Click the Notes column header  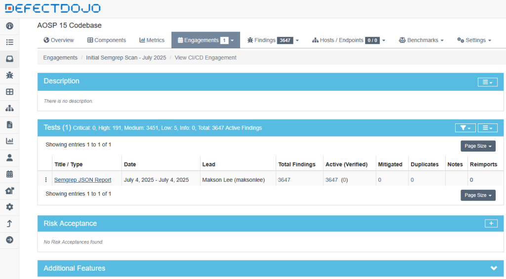click(x=455, y=164)
